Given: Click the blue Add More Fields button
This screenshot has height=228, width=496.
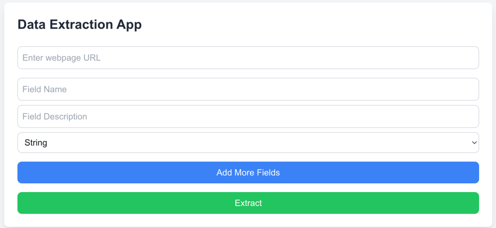Looking at the screenshot, I should (248, 172).
